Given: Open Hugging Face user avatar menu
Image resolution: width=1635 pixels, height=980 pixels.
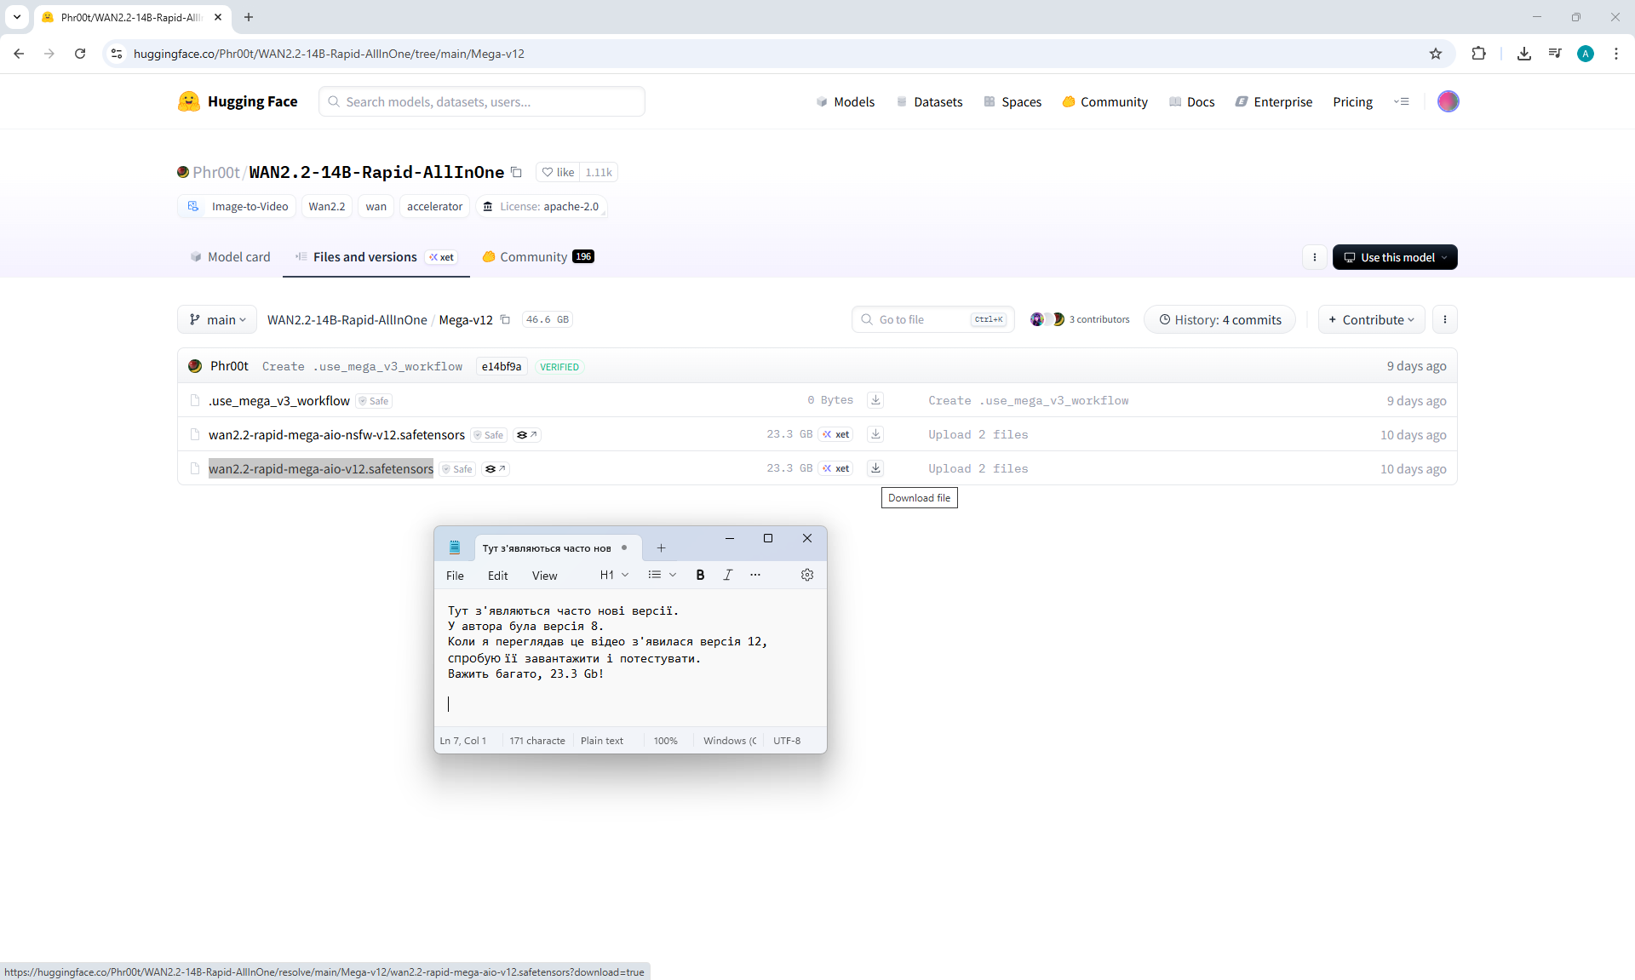Looking at the screenshot, I should click(1448, 101).
